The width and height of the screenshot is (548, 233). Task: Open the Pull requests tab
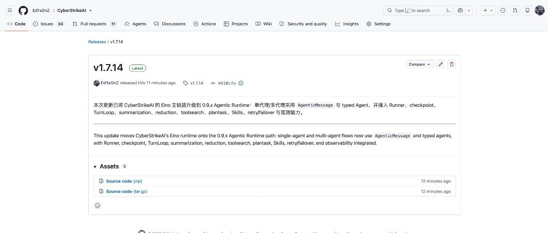(95, 24)
